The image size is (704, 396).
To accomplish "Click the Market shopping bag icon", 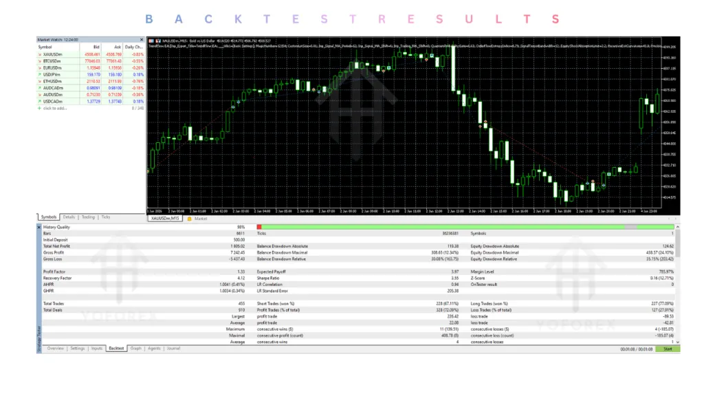I will coord(190,219).
